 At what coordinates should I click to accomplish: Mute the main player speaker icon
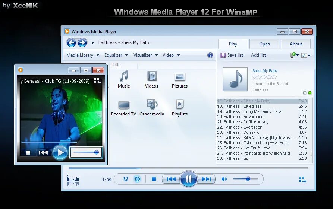[x=224, y=179]
